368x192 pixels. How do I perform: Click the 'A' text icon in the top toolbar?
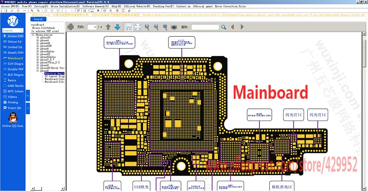[12, 10]
